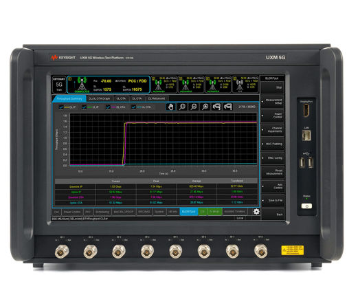Open the DL Retransmit tab
The height and width of the screenshot is (306, 358).
click(157, 98)
